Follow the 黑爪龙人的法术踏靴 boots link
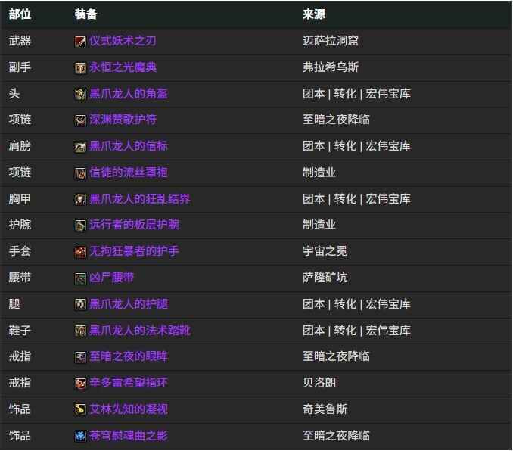 point(140,331)
